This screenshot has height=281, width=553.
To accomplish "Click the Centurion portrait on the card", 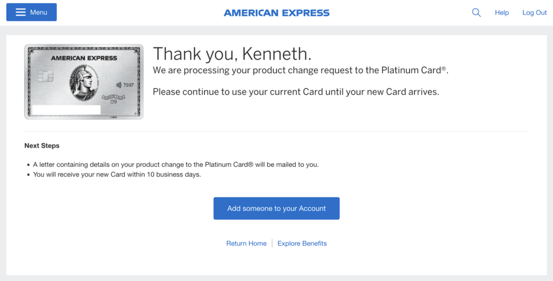I will [84, 83].
